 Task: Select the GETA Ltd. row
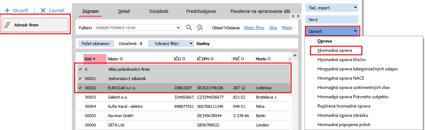183,125
